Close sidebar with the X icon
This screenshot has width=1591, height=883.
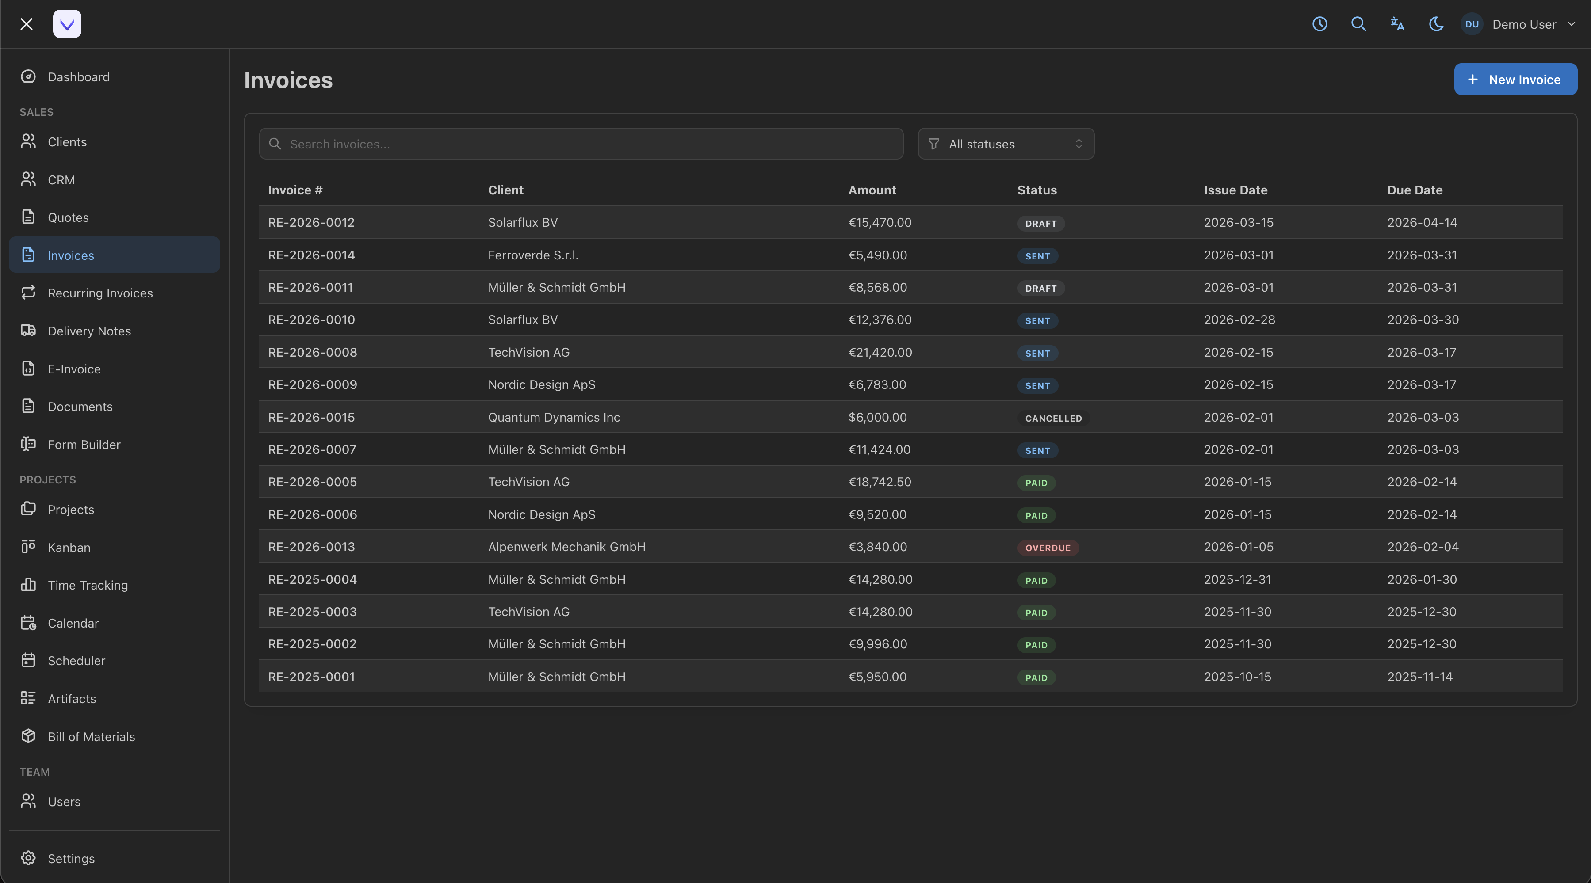click(x=26, y=24)
